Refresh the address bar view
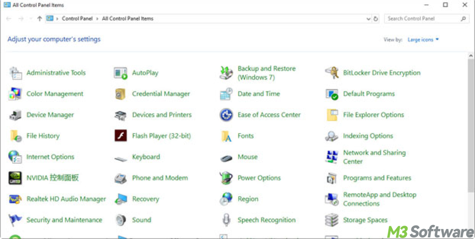 point(376,19)
